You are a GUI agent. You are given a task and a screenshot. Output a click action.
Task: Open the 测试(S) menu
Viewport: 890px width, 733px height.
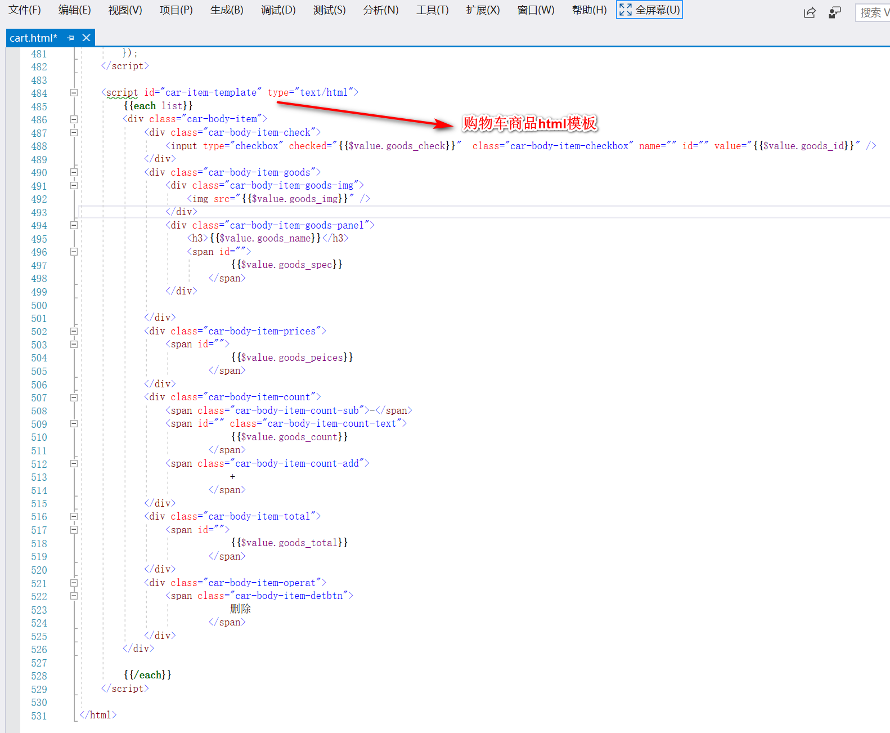tap(329, 10)
